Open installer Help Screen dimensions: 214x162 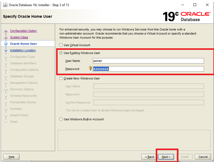pyautogui.click(x=11, y=157)
